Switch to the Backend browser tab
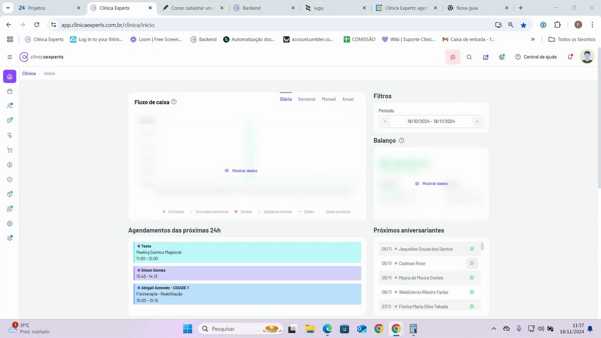 (x=263, y=8)
